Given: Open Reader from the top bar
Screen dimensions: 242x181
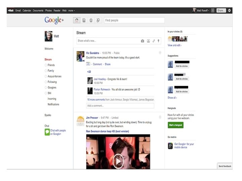Looking at the screenshot, I should click(x=57, y=10).
